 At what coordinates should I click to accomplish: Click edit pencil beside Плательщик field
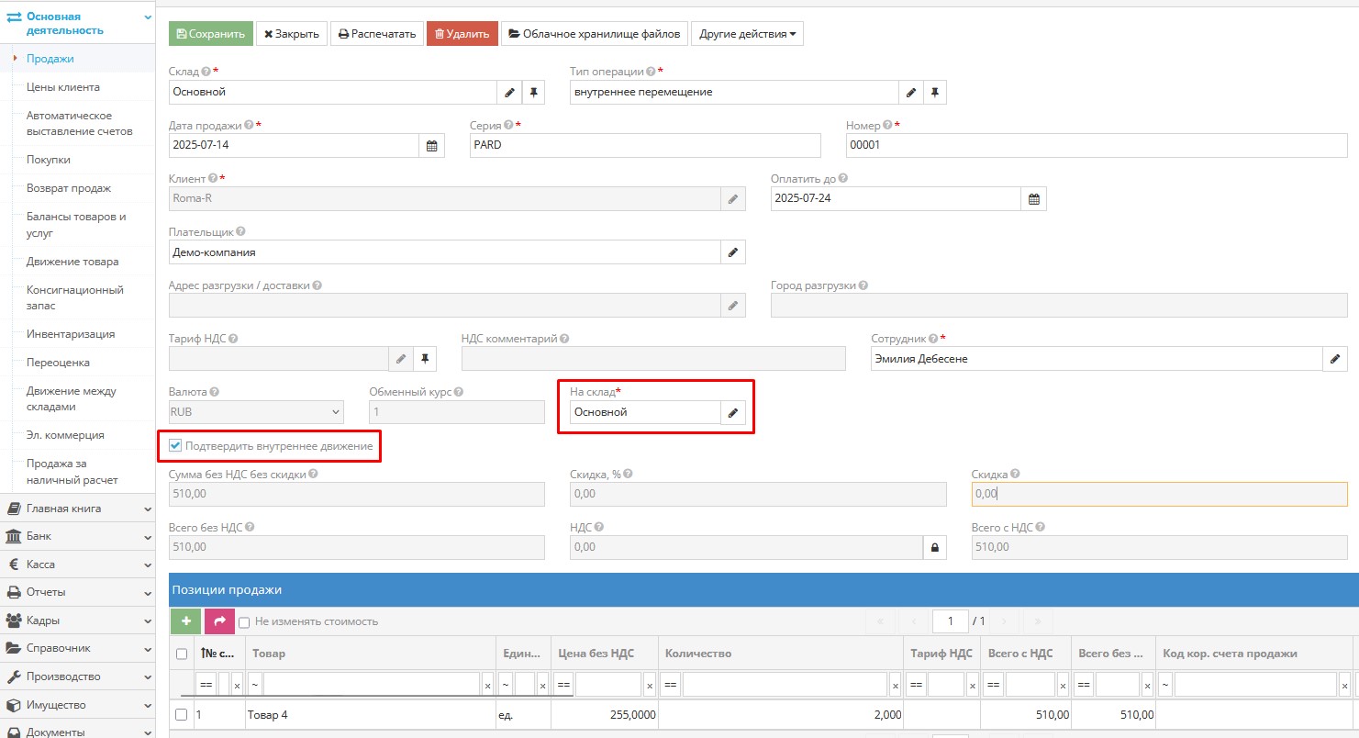coord(733,252)
